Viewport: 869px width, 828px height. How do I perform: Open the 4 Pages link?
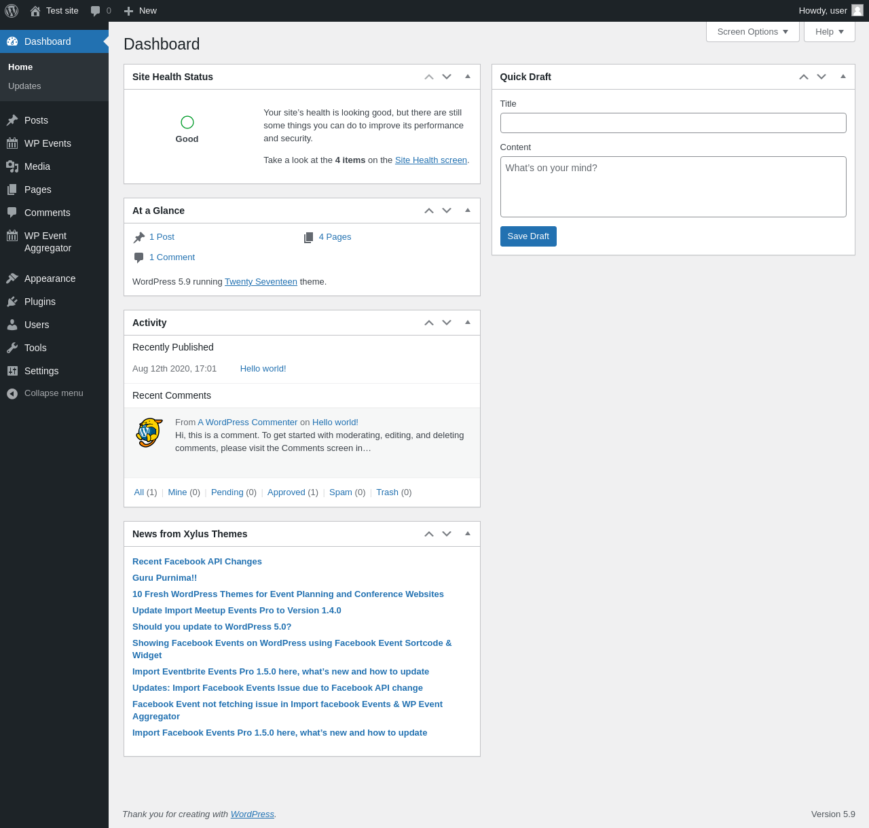tap(335, 237)
